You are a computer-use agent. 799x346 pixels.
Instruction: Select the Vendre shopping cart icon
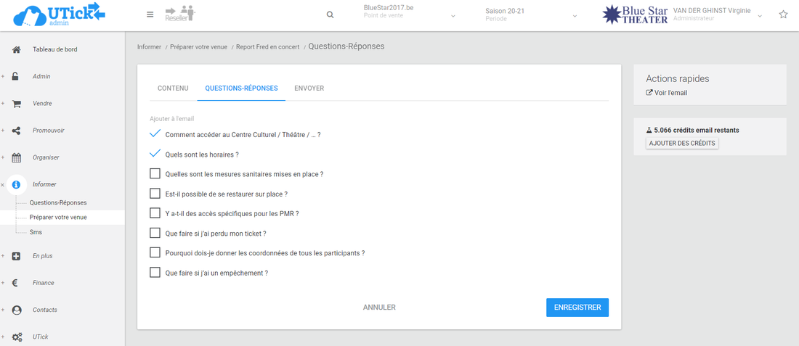point(16,104)
